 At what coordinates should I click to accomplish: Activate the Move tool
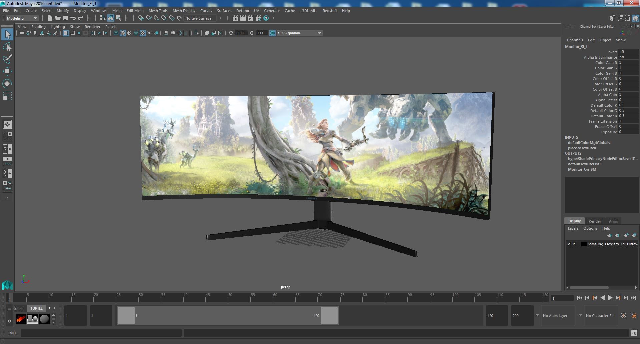(x=7, y=71)
